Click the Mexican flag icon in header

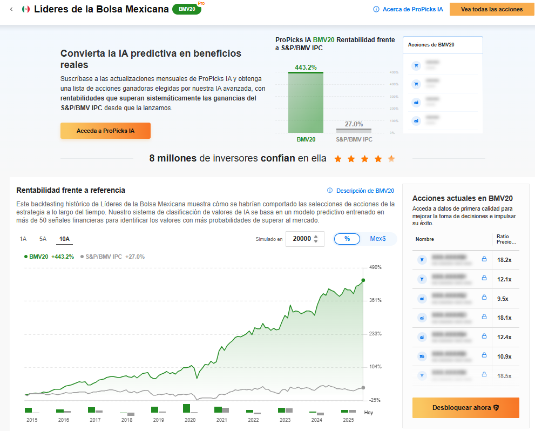pyautogui.click(x=26, y=9)
